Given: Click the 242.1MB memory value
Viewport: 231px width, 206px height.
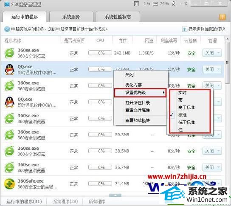Looking at the screenshot, I should [122, 53].
